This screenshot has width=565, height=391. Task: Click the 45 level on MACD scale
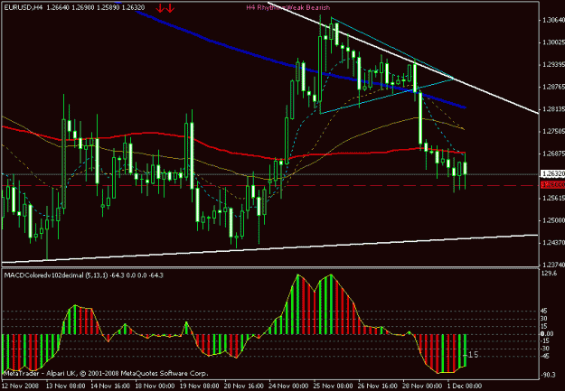point(544,311)
